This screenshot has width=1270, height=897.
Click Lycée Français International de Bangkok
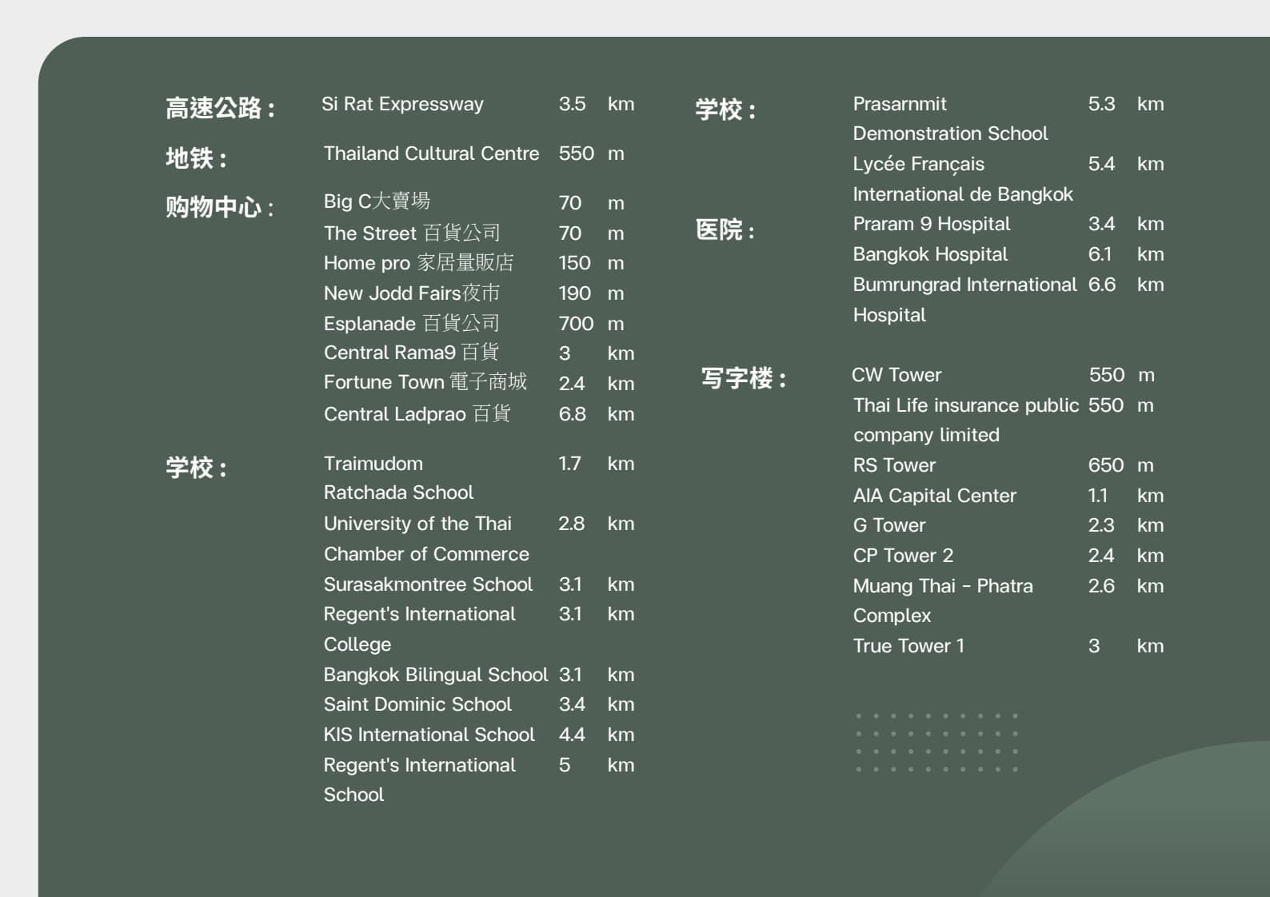coord(963,179)
